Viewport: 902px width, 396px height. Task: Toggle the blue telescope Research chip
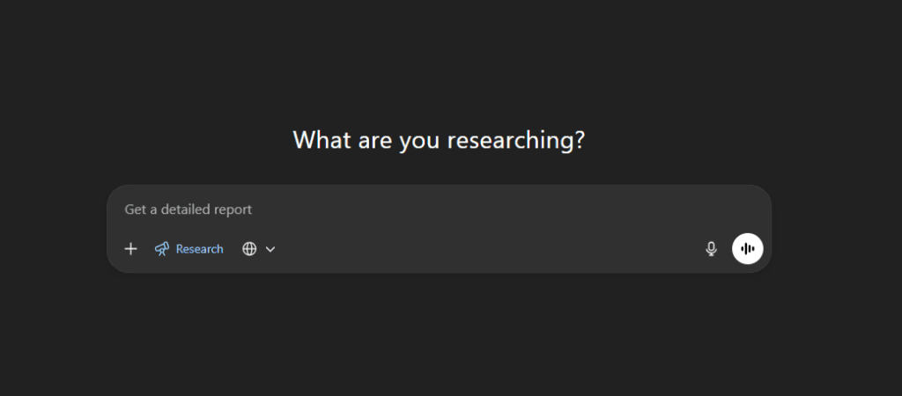(x=189, y=249)
